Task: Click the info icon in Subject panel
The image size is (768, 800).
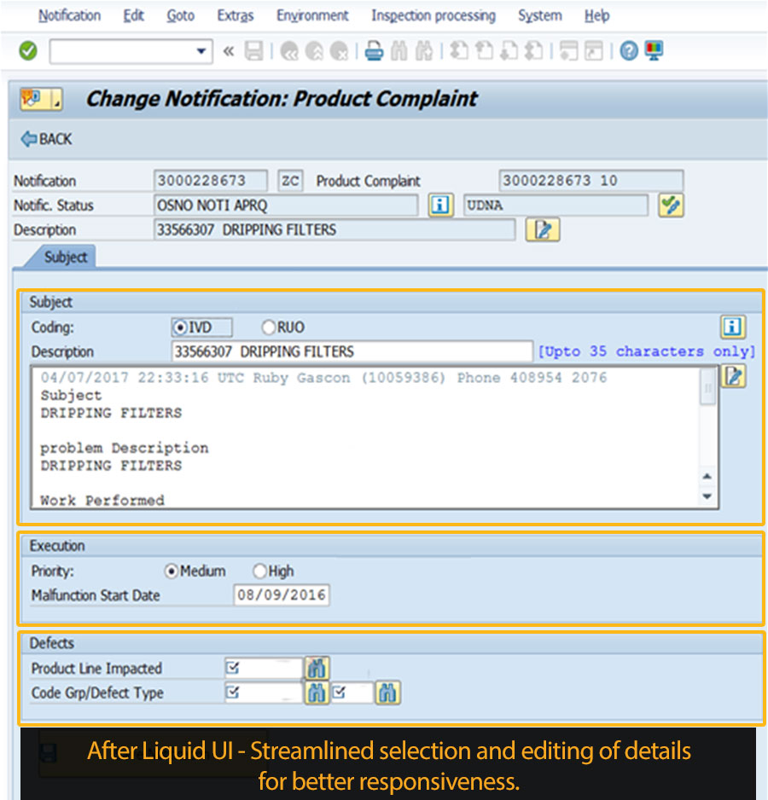Action: click(732, 327)
